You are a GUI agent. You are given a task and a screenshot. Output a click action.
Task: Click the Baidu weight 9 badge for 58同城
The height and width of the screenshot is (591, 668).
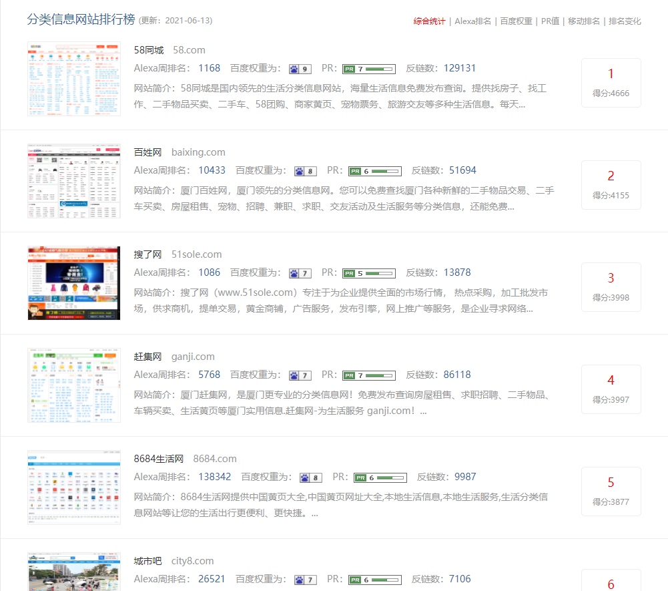[300, 69]
